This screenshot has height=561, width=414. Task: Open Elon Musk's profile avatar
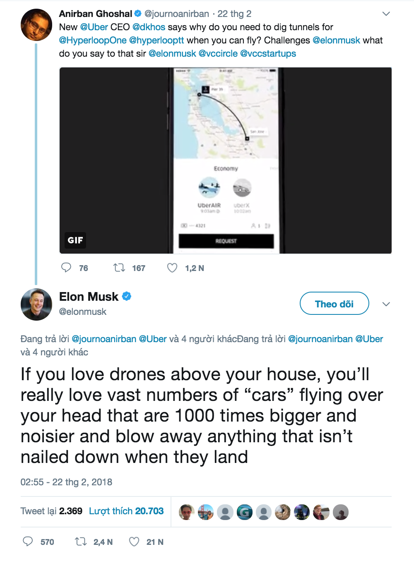pos(36,304)
